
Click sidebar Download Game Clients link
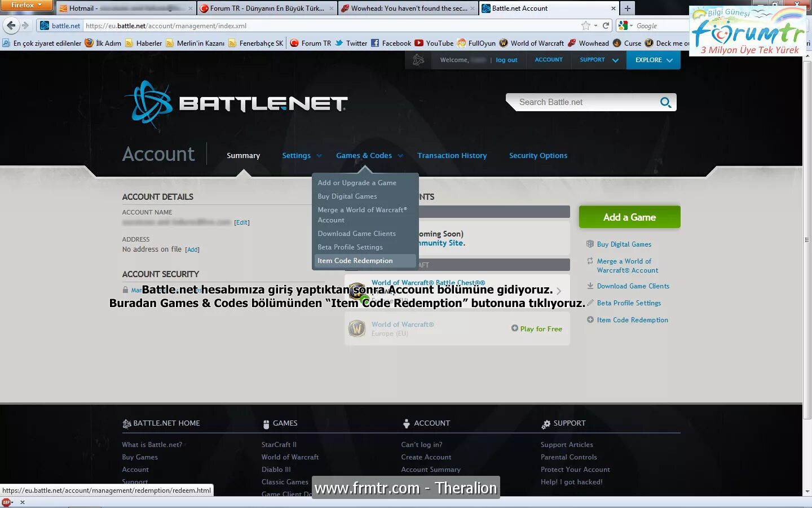[633, 286]
